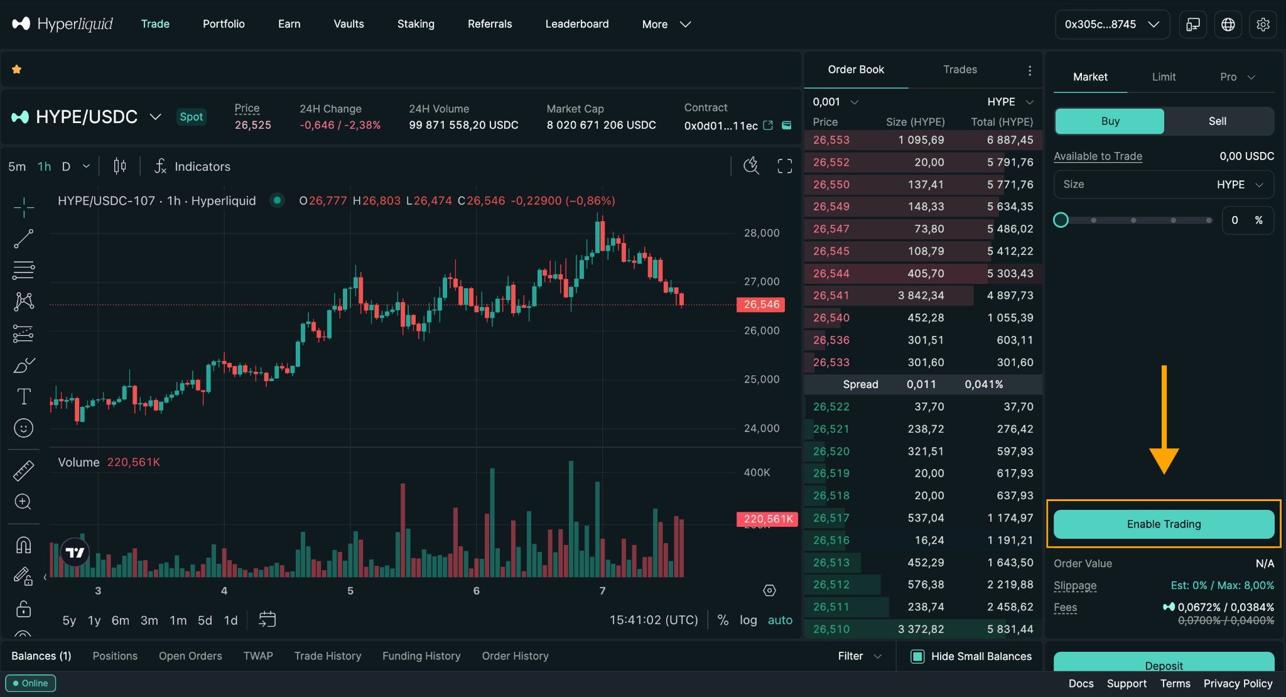The width and height of the screenshot is (1286, 697).
Task: Click the Size input field
Action: click(x=1164, y=185)
